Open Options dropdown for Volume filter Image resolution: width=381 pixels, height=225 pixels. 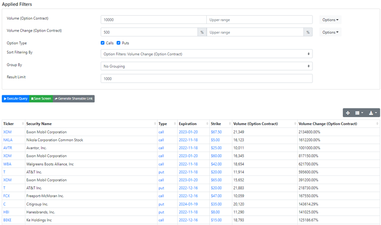coord(330,20)
